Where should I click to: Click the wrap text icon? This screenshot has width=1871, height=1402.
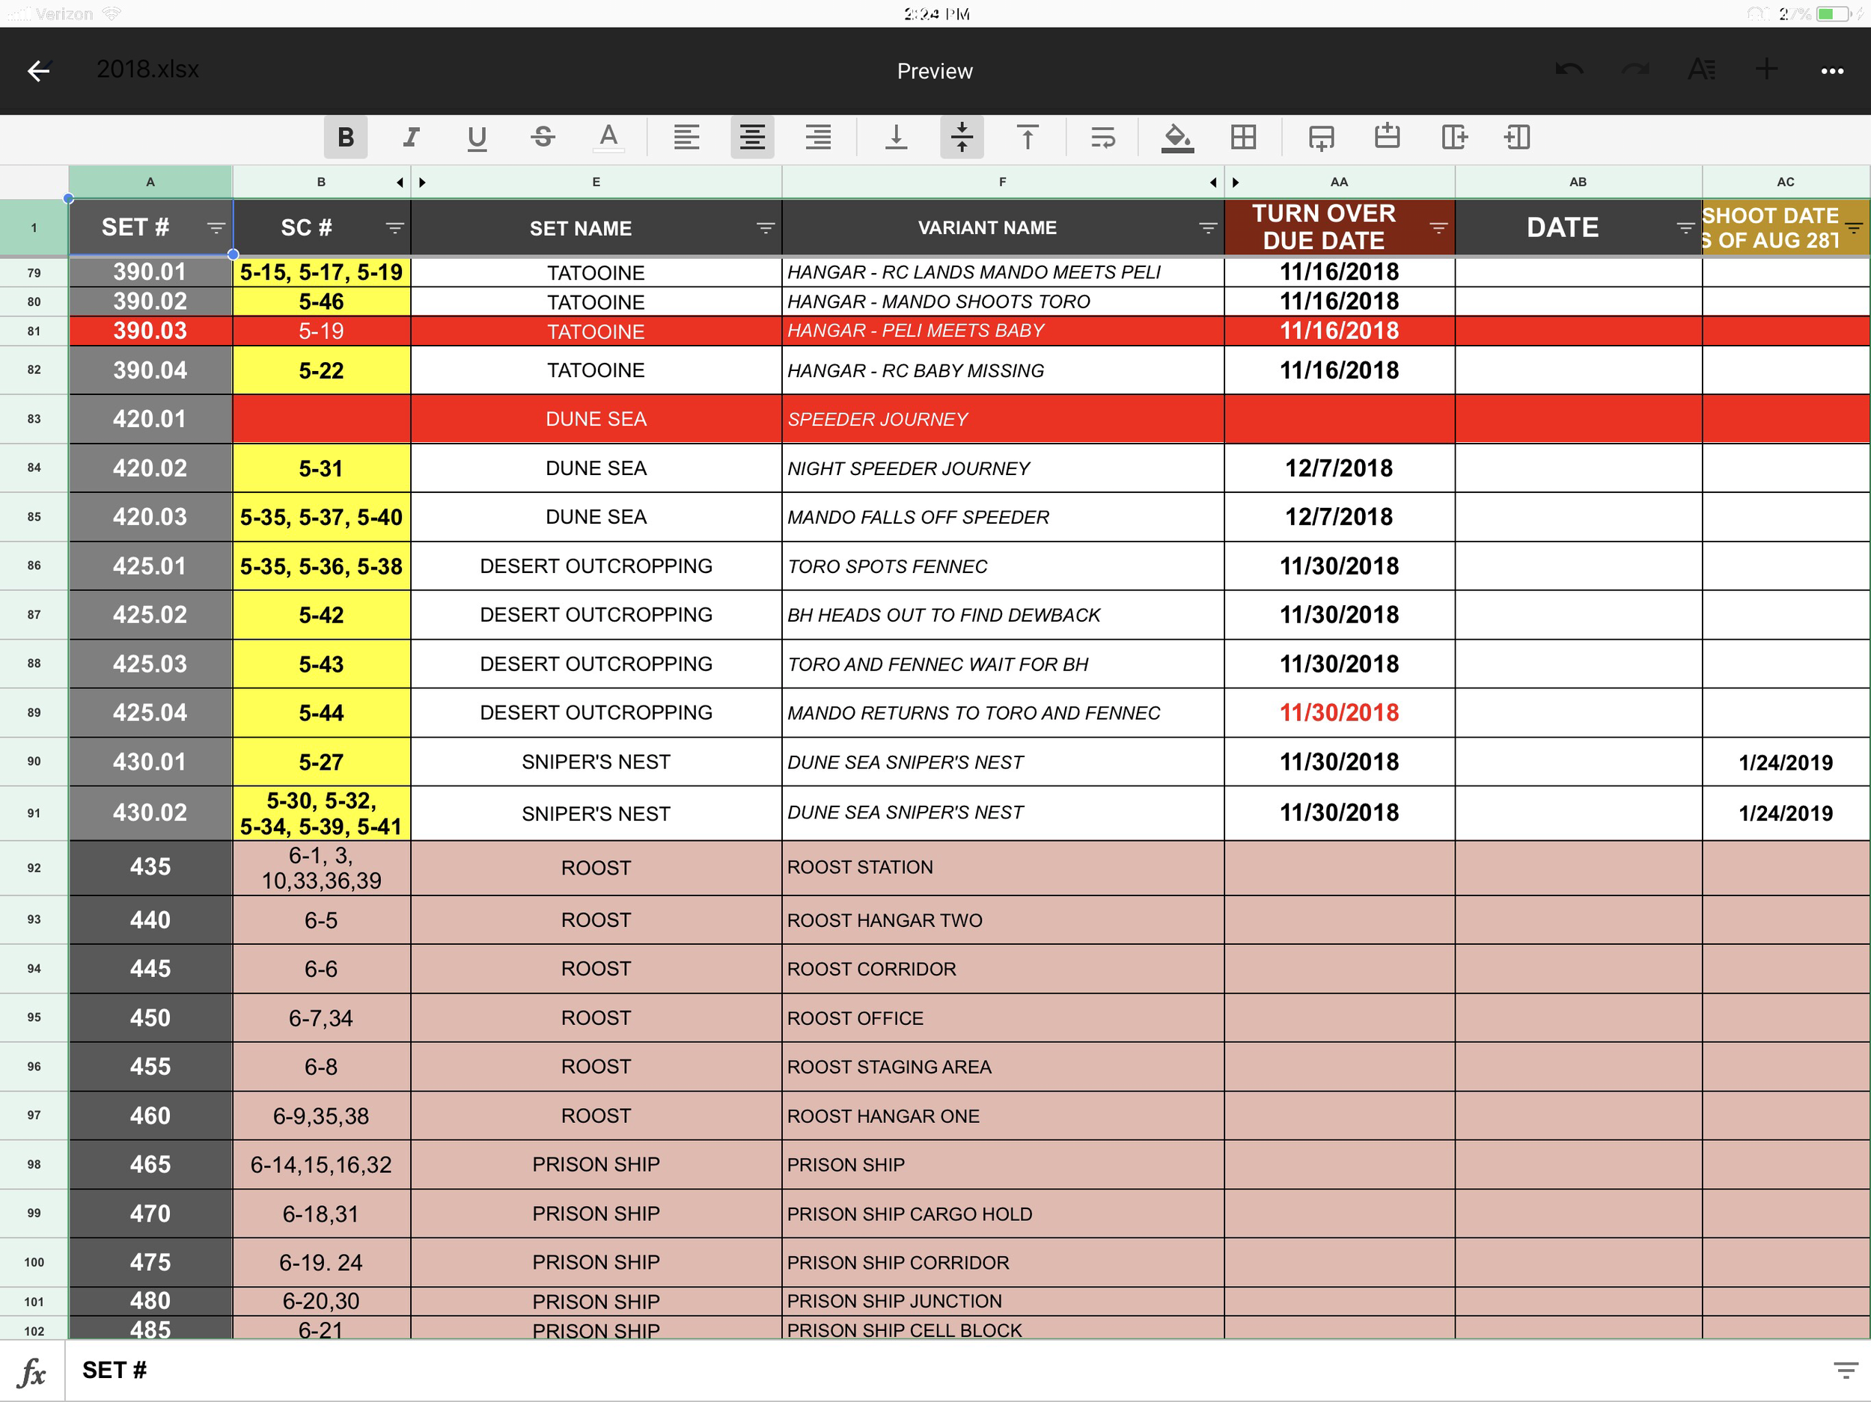click(x=1103, y=137)
